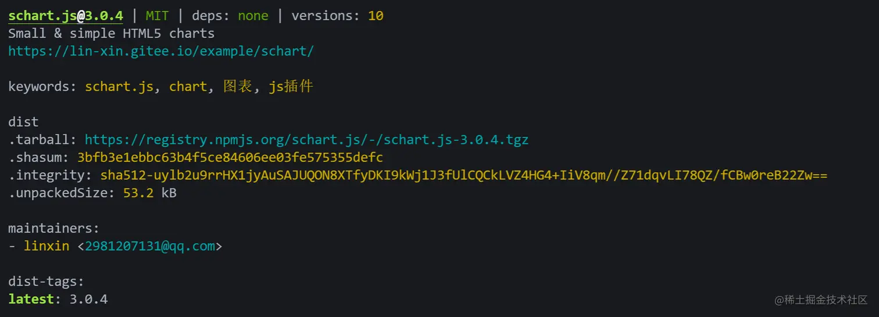Click the MIT license text
The width and height of the screenshot is (879, 317).
[x=157, y=16]
